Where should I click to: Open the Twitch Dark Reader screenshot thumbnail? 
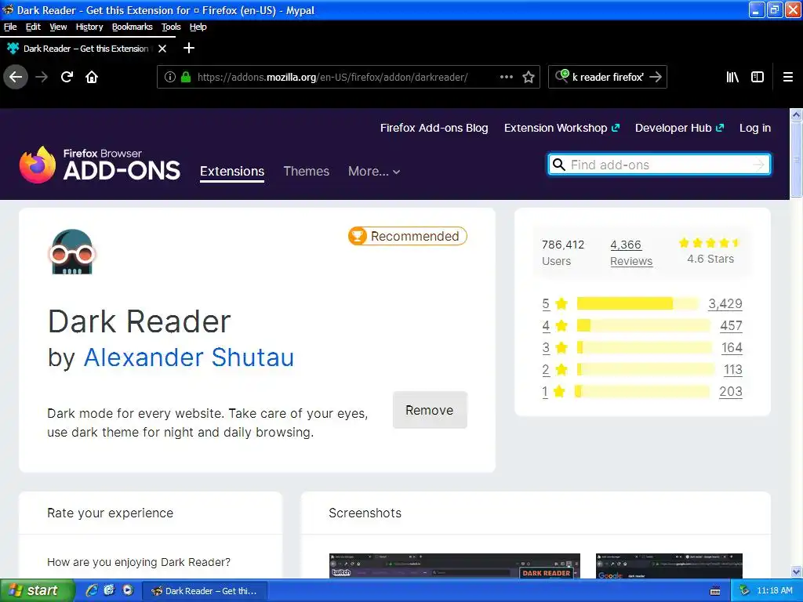click(454, 566)
